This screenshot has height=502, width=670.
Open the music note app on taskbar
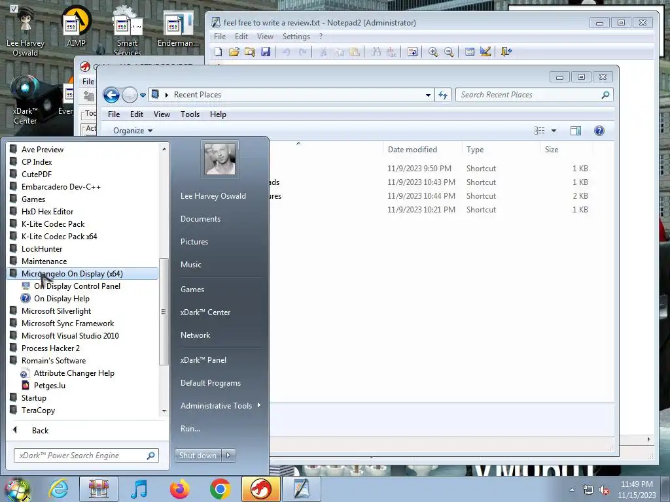139,489
